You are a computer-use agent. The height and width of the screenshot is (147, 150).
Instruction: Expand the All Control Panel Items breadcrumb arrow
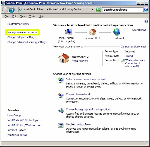tap(25, 10)
